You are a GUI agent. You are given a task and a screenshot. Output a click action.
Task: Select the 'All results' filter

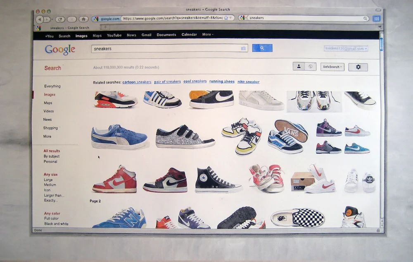click(52, 151)
